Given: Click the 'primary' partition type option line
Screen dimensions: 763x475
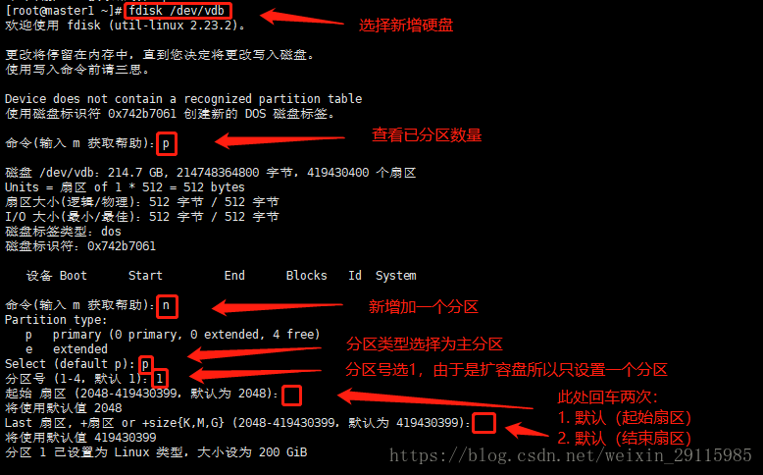Looking at the screenshot, I should [x=173, y=335].
